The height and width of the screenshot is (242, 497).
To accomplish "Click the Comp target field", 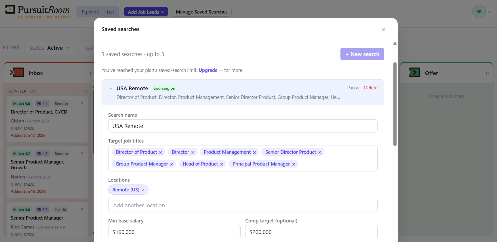I will [311, 232].
